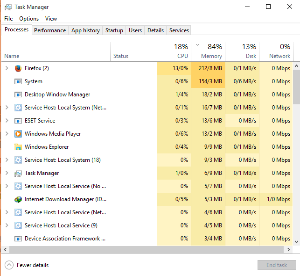Expand the ESET Service row
This screenshot has height=276, width=300.
coord(7,120)
